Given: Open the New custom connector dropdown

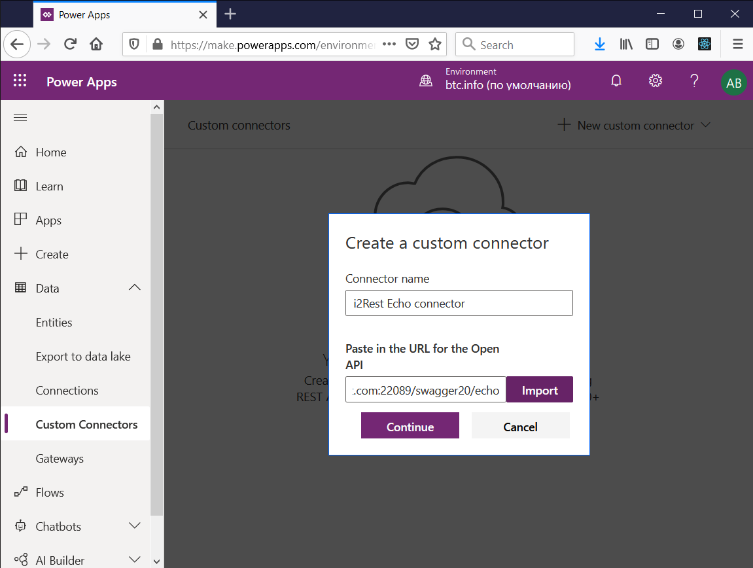Looking at the screenshot, I should [634, 126].
